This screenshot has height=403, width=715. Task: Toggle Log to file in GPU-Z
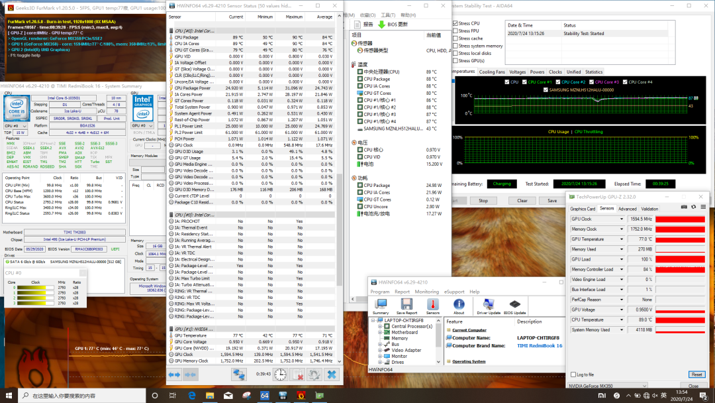pos(573,374)
